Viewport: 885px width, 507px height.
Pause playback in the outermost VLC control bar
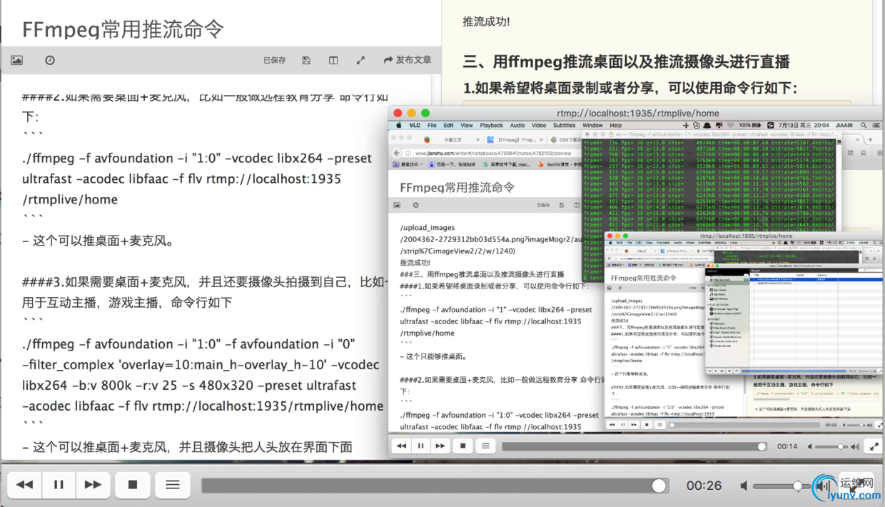[59, 485]
